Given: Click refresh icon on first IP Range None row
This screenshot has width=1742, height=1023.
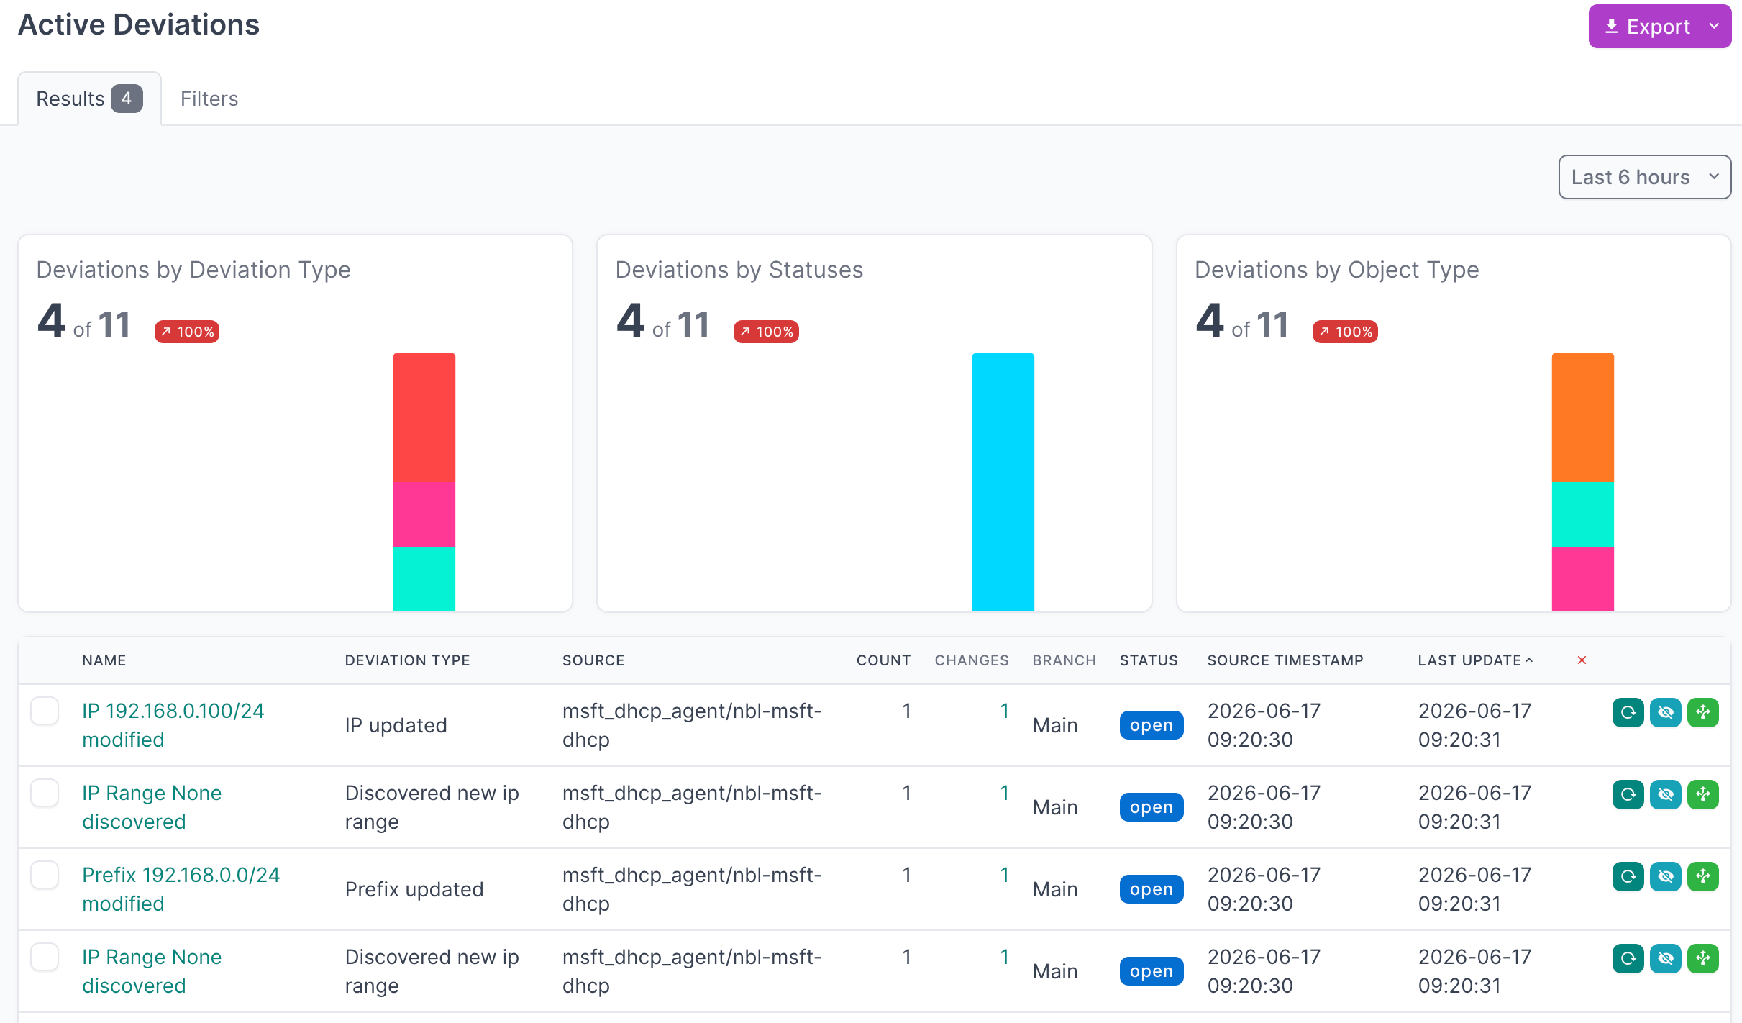Looking at the screenshot, I should (1628, 794).
